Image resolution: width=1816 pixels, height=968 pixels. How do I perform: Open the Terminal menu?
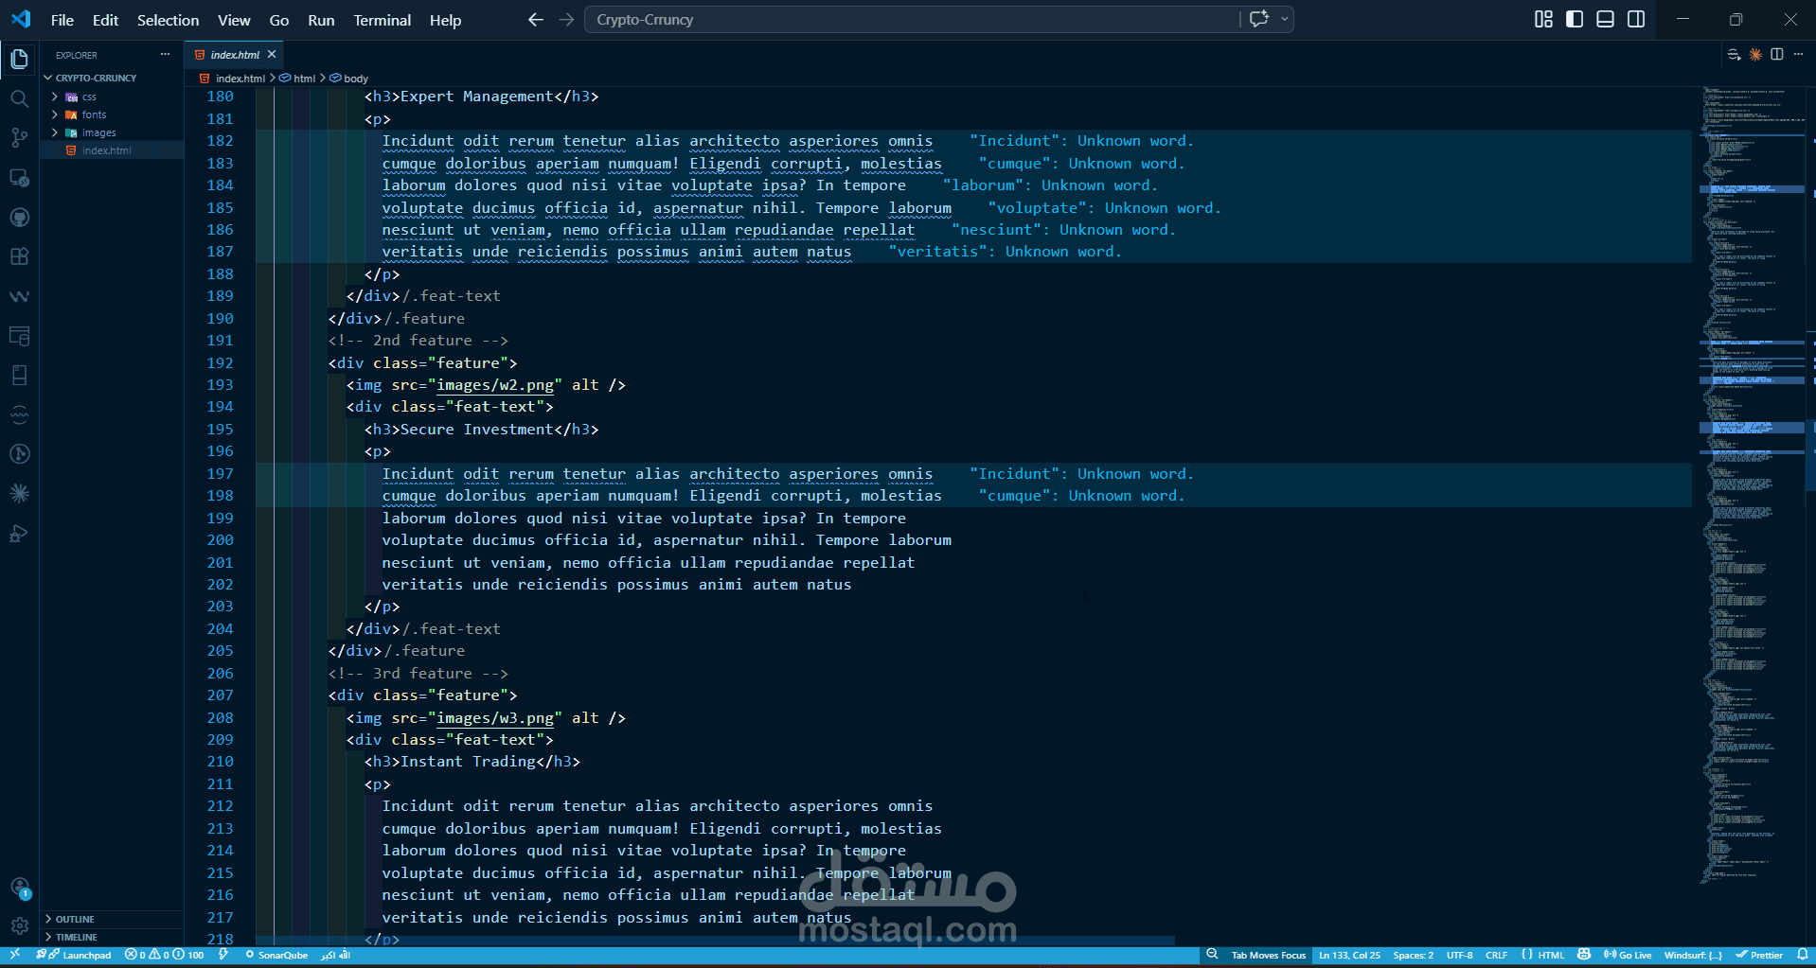[382, 20]
